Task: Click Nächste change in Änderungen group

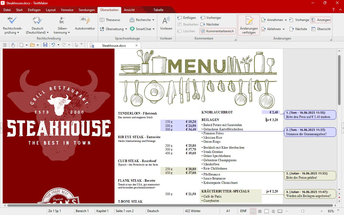Action: point(298,29)
